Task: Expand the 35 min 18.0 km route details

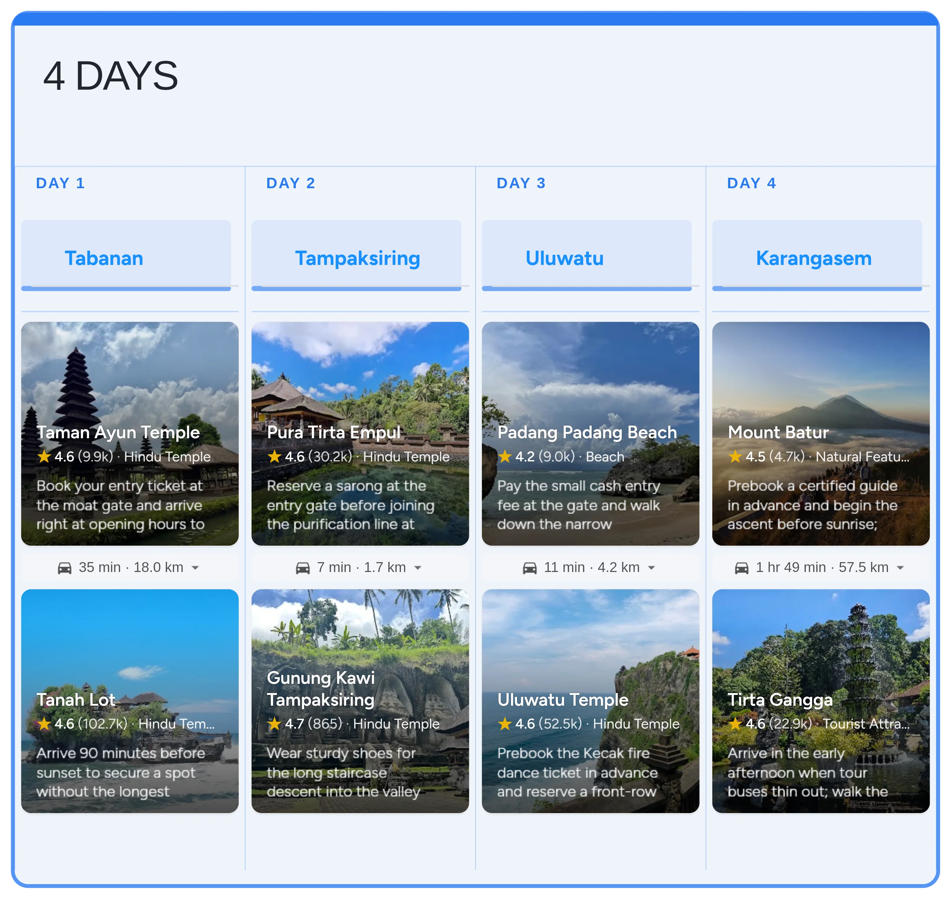Action: coord(195,568)
